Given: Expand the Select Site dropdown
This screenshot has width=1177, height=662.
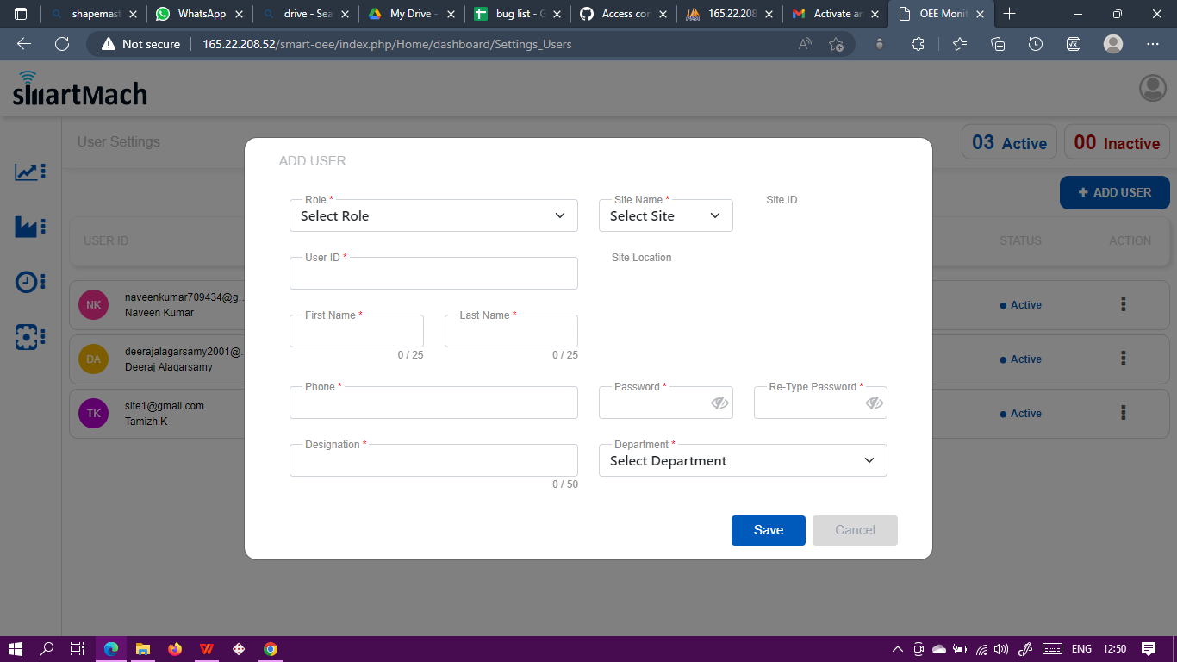Looking at the screenshot, I should coord(665,215).
